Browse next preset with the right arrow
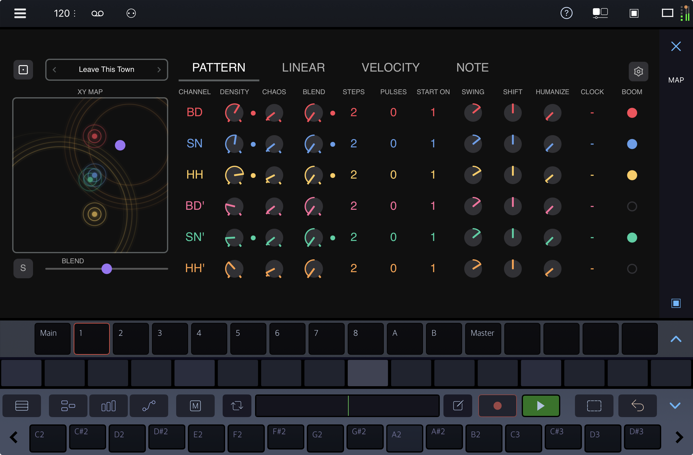The image size is (693, 455). coord(159,69)
